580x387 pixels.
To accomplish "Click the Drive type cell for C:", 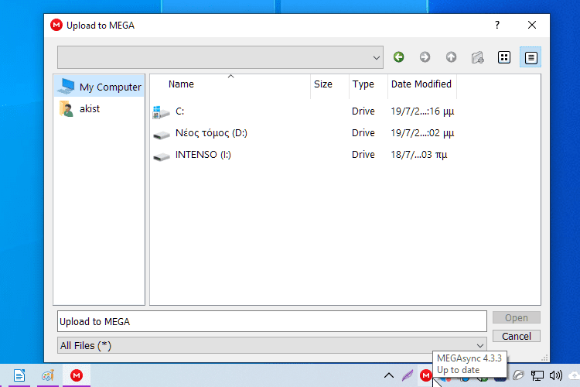I will [x=363, y=111].
